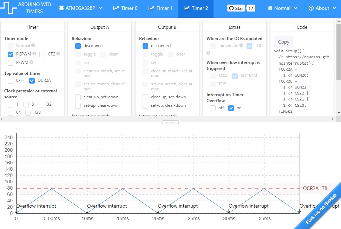Click the gear icon beside Normal
The image size is (341, 229).
270,8
